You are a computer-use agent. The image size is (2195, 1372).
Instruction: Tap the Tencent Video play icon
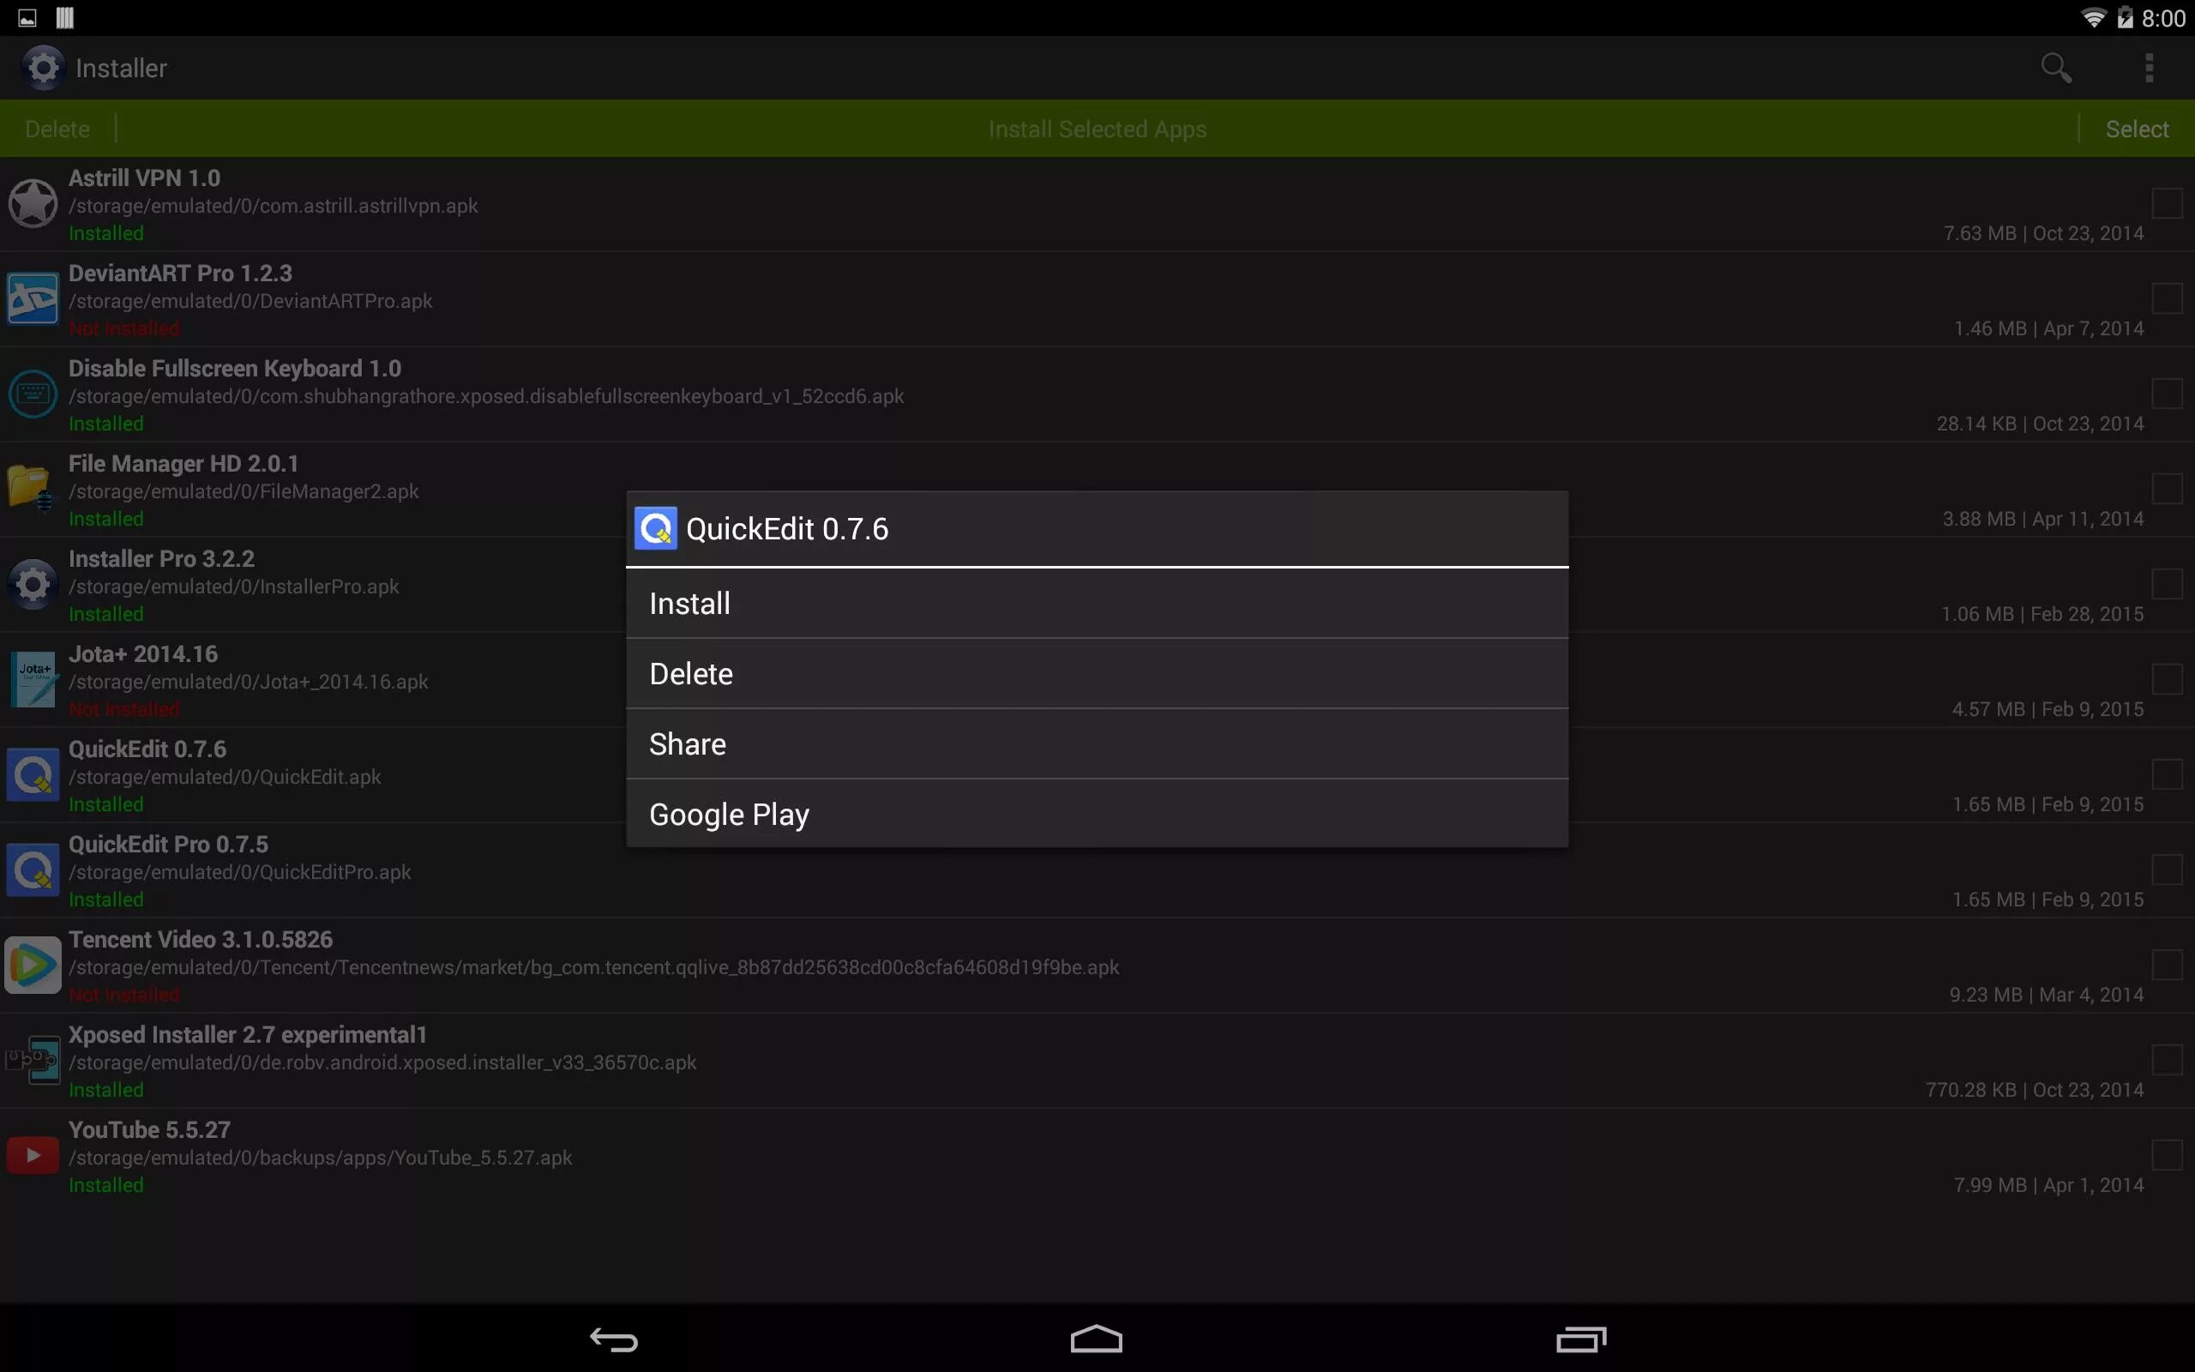[33, 965]
